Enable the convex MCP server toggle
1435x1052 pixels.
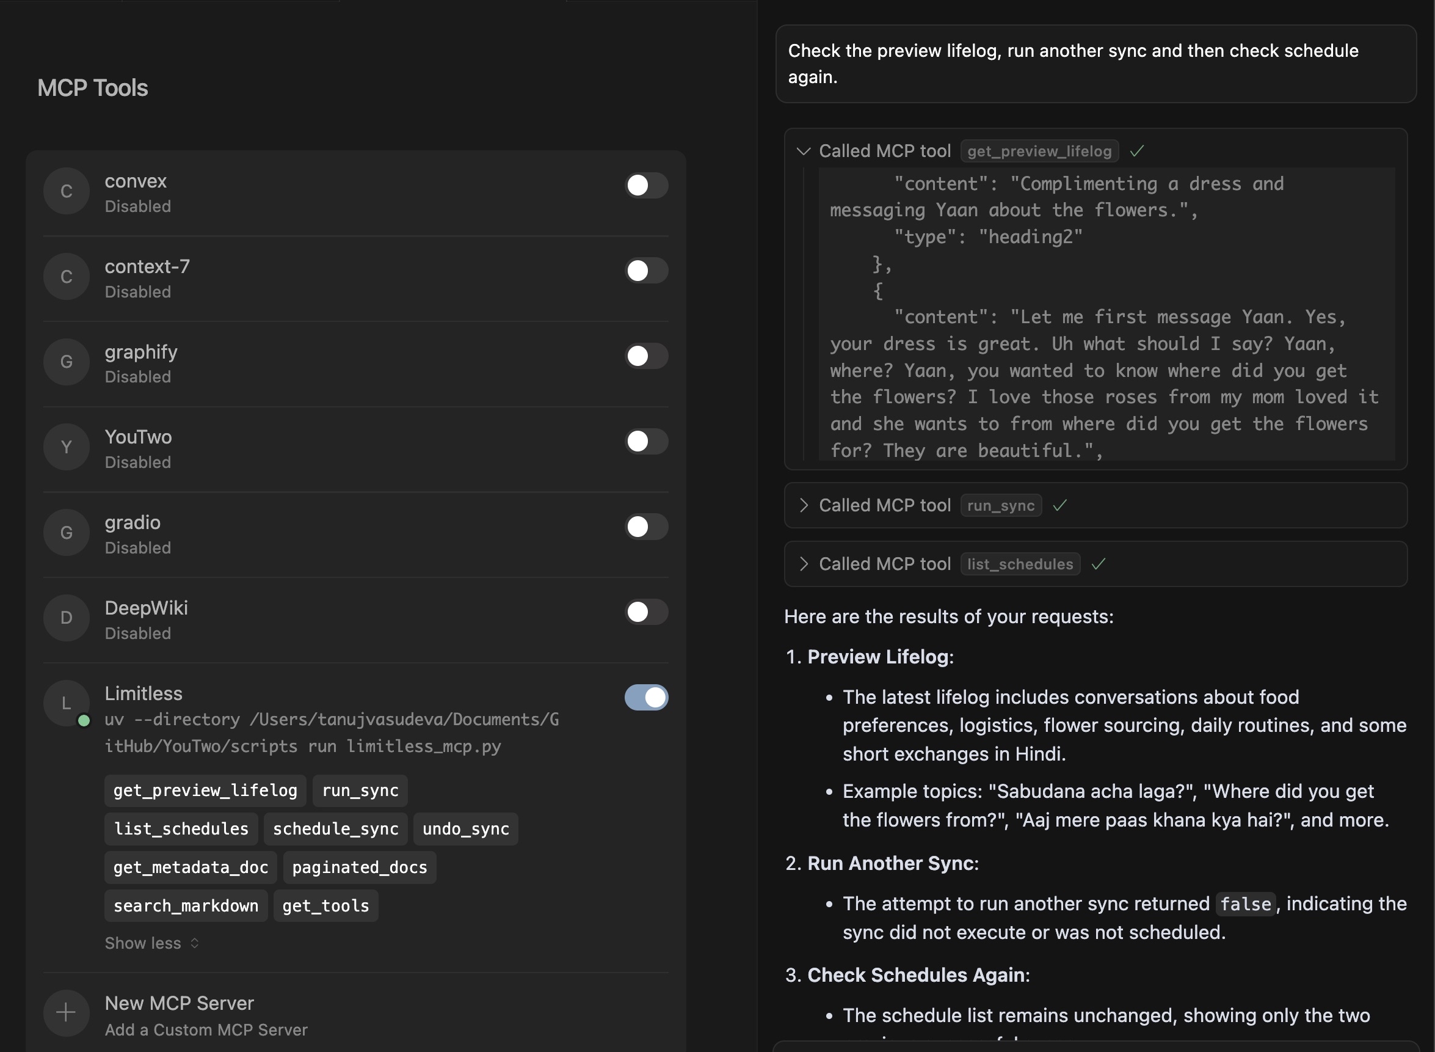coord(647,185)
